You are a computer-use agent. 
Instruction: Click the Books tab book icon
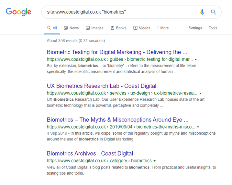point(113,28)
